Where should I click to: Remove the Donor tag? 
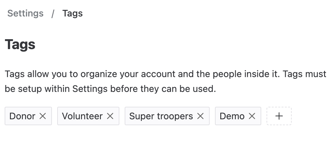(x=43, y=116)
